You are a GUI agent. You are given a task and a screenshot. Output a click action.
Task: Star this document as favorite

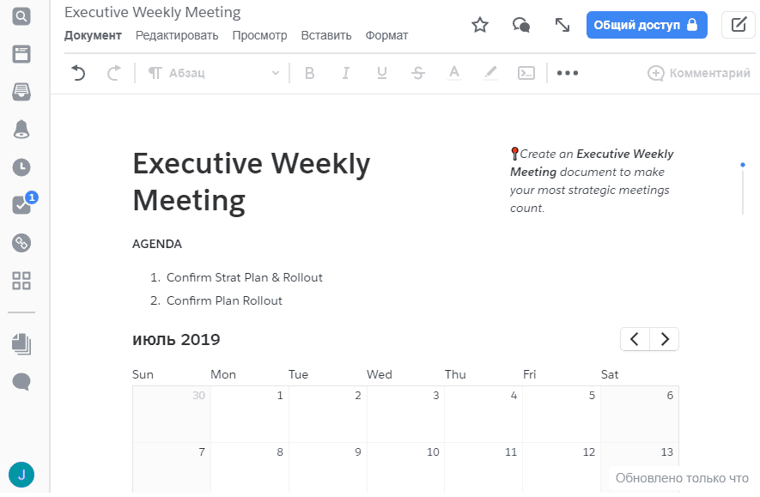point(480,25)
